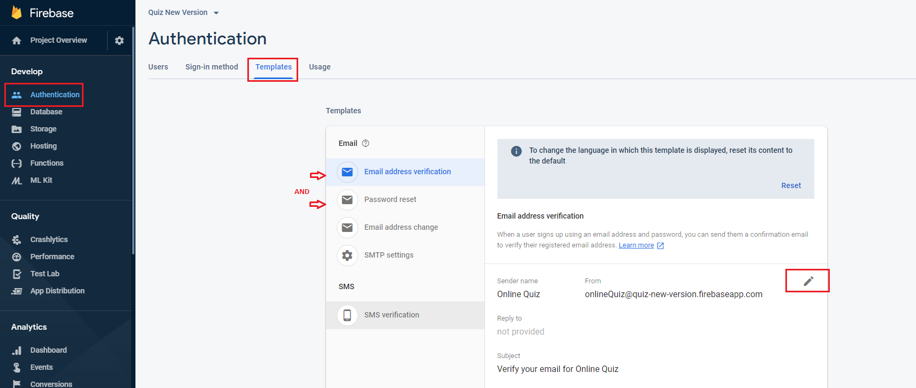Select the Email address change template
Image resolution: width=916 pixels, height=388 pixels.
click(405, 228)
